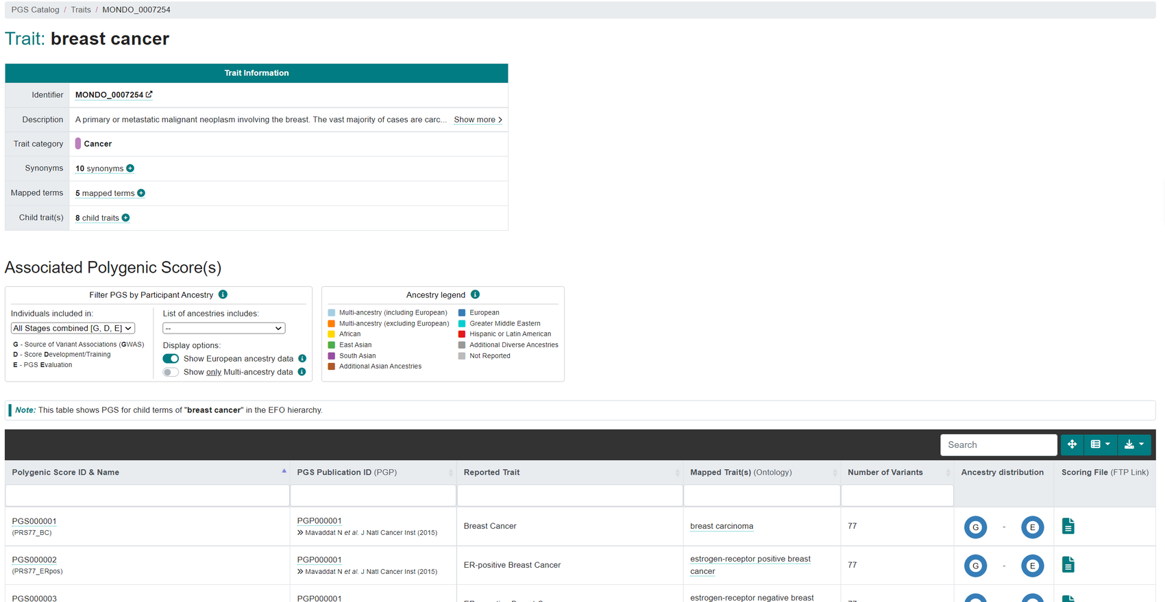The image size is (1165, 602).
Task: Go to Traits in the breadcrumb
Action: [81, 10]
